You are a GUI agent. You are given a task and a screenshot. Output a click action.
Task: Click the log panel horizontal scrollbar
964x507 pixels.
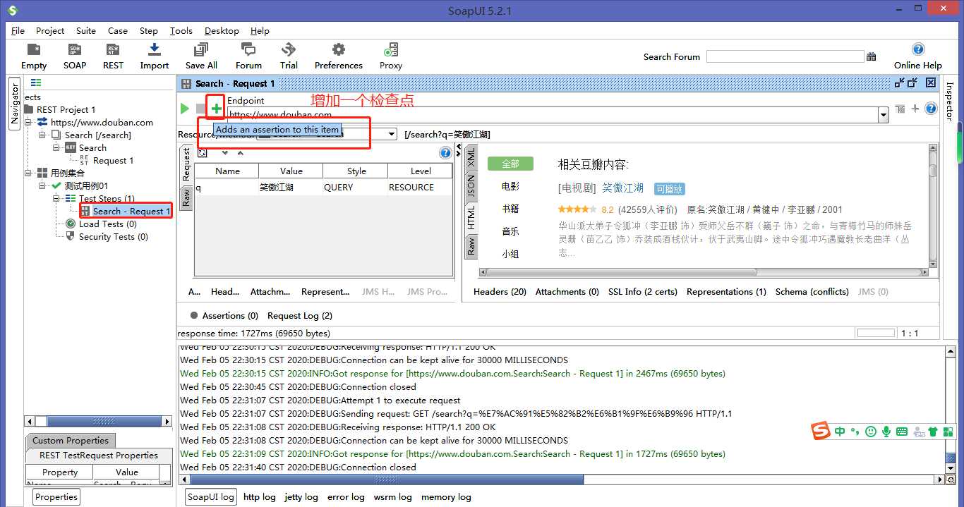[562, 479]
